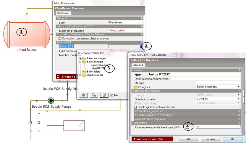
Task: Check Stockage hors volume chauffé
Action: [x=136, y=107]
